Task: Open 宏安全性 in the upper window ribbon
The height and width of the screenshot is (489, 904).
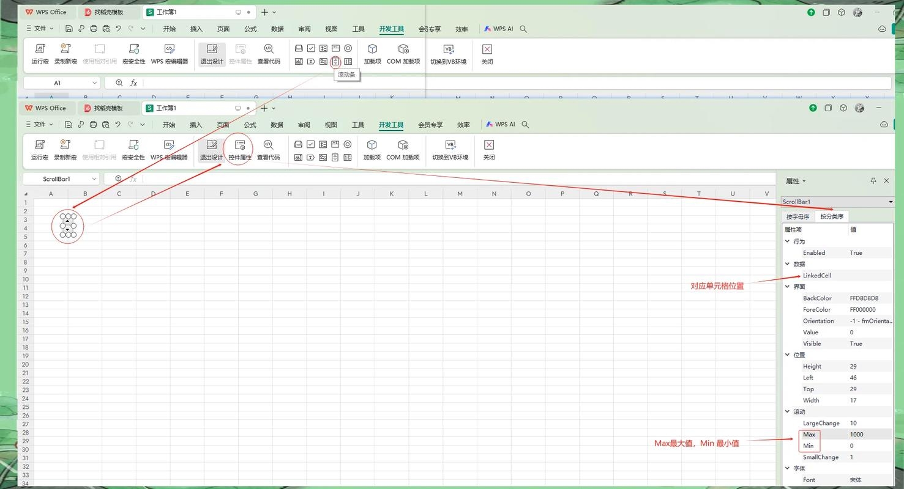Action: pos(133,53)
